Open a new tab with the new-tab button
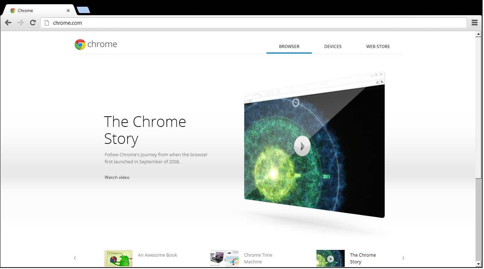 83,10
